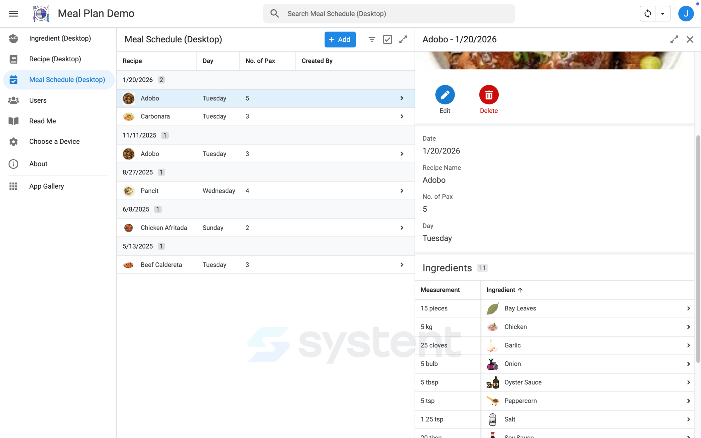Click the Salt shaker icon
Screen dimensions: 701x438
click(x=492, y=419)
